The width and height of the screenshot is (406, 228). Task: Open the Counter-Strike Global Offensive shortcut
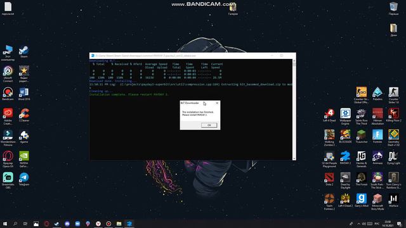362,96
